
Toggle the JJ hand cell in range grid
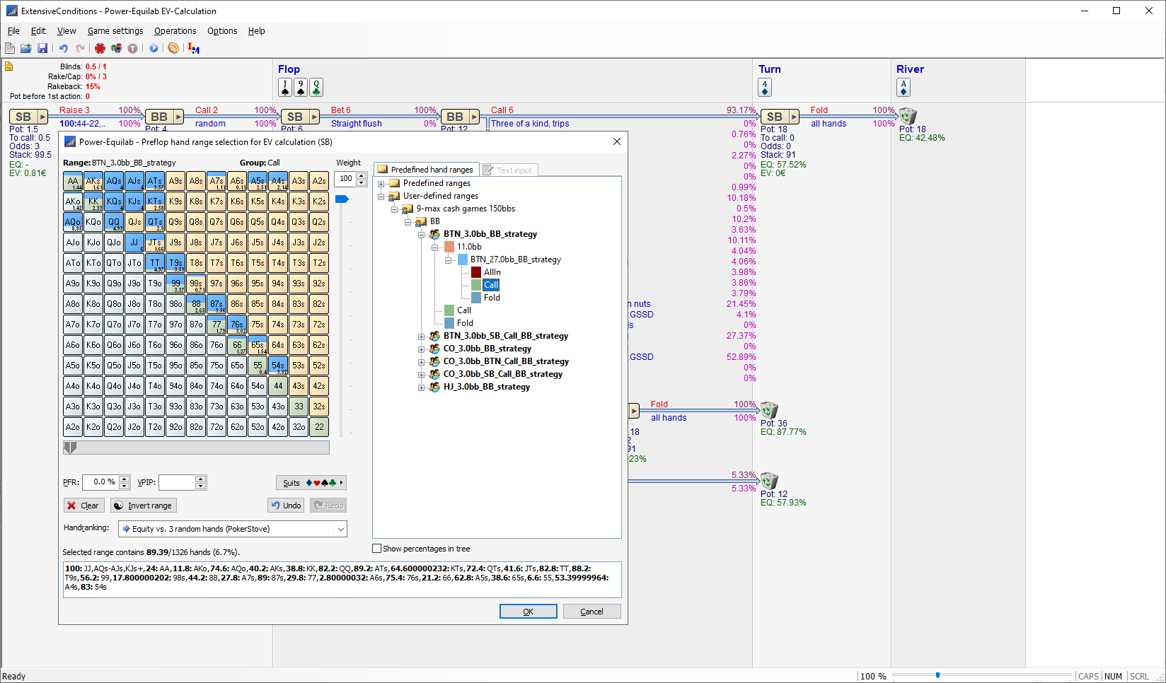[134, 243]
